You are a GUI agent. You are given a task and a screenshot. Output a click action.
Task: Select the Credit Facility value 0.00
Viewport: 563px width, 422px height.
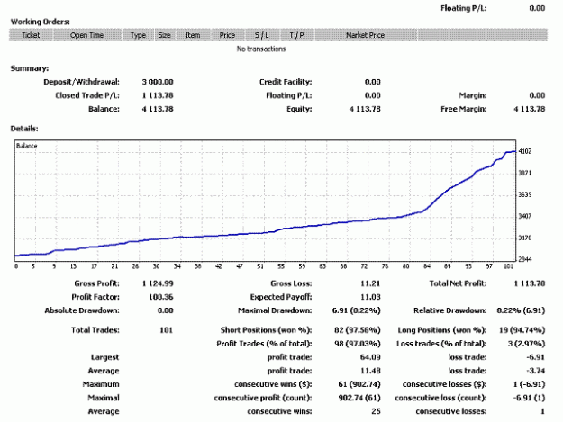(372, 82)
